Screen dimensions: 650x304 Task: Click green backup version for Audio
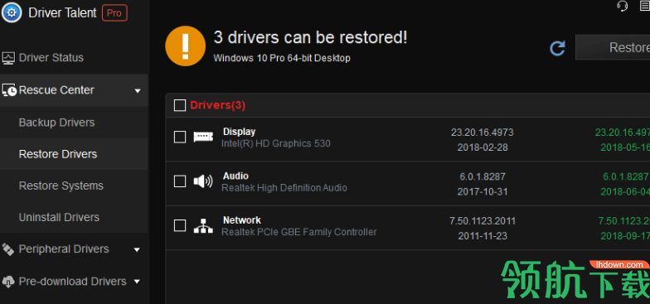pyautogui.click(x=627, y=177)
